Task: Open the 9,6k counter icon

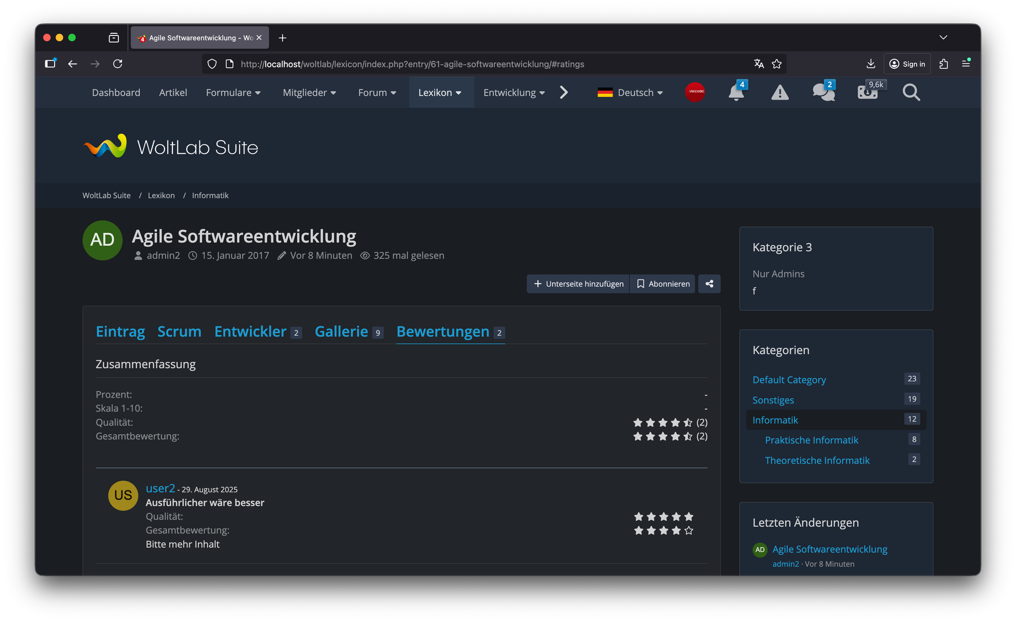Action: (867, 93)
